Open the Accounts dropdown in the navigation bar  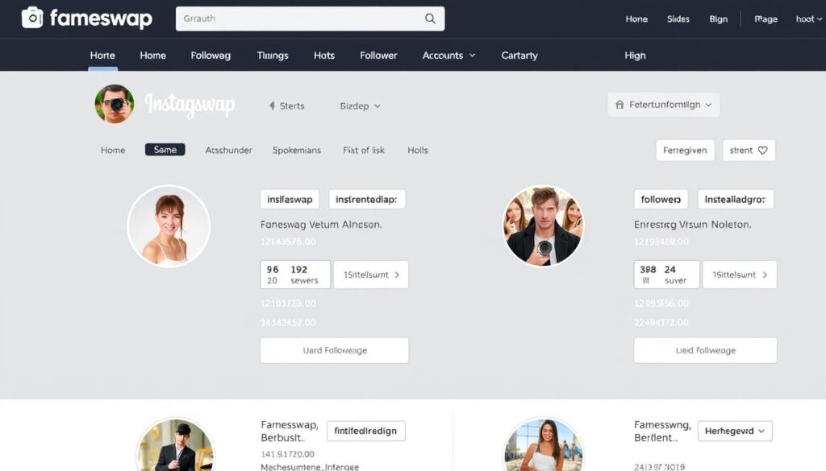click(x=448, y=56)
